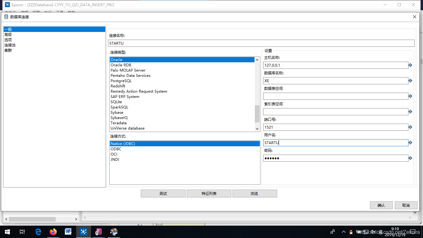Select Remedy Action Request System type

(182, 91)
